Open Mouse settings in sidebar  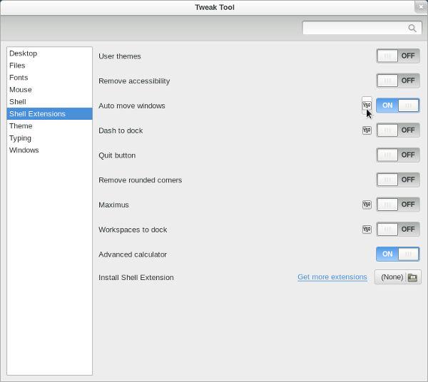point(49,90)
